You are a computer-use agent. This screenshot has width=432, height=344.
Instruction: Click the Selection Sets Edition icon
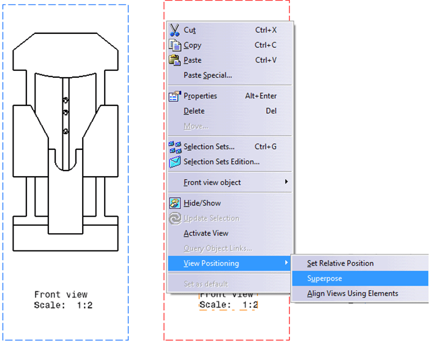click(x=175, y=162)
